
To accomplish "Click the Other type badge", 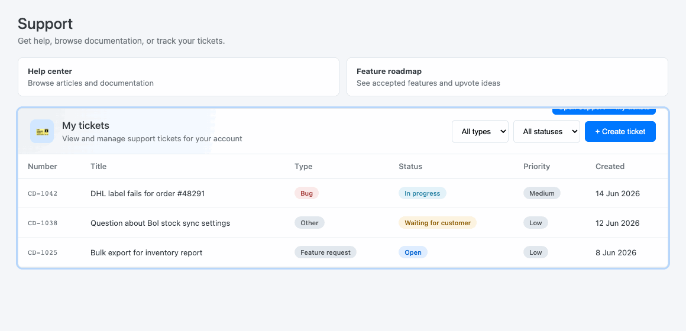I will 309,223.
